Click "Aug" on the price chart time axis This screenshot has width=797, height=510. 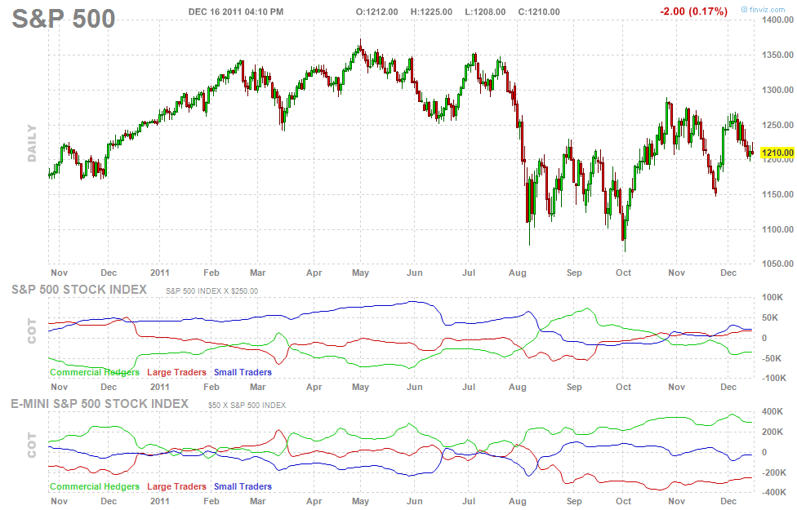point(518,273)
